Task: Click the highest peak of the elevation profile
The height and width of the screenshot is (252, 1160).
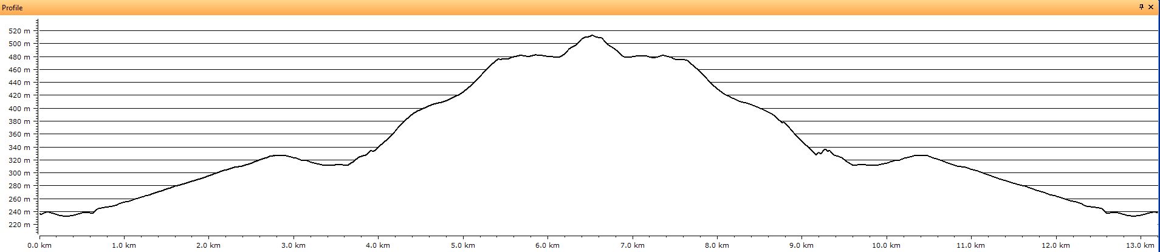Action: tap(591, 35)
